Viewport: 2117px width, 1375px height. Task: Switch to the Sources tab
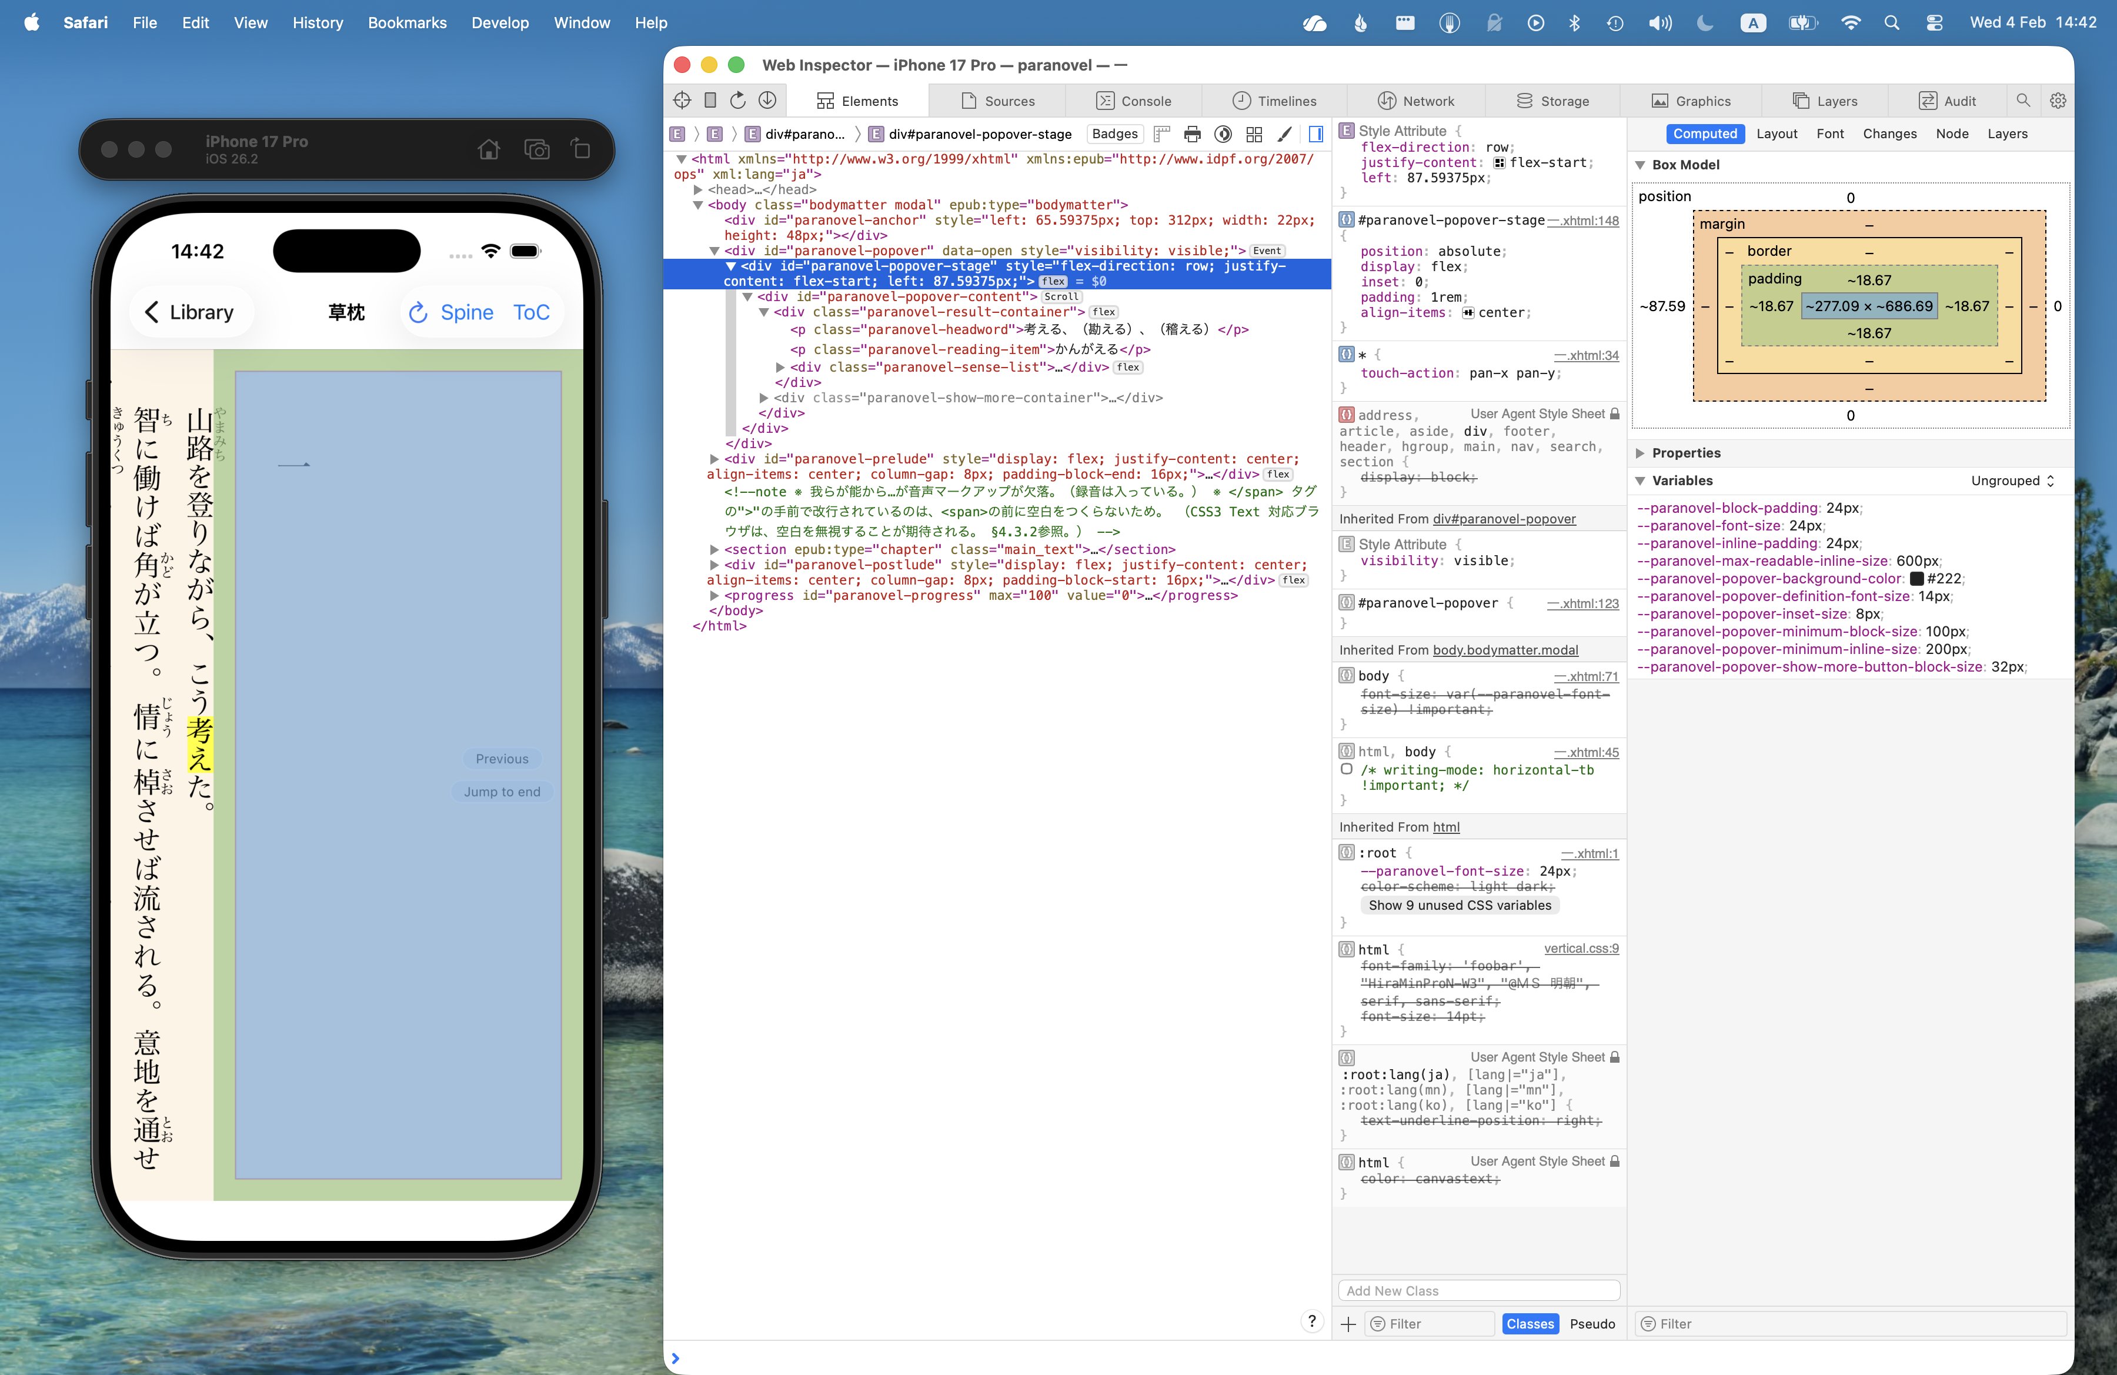tap(997, 101)
